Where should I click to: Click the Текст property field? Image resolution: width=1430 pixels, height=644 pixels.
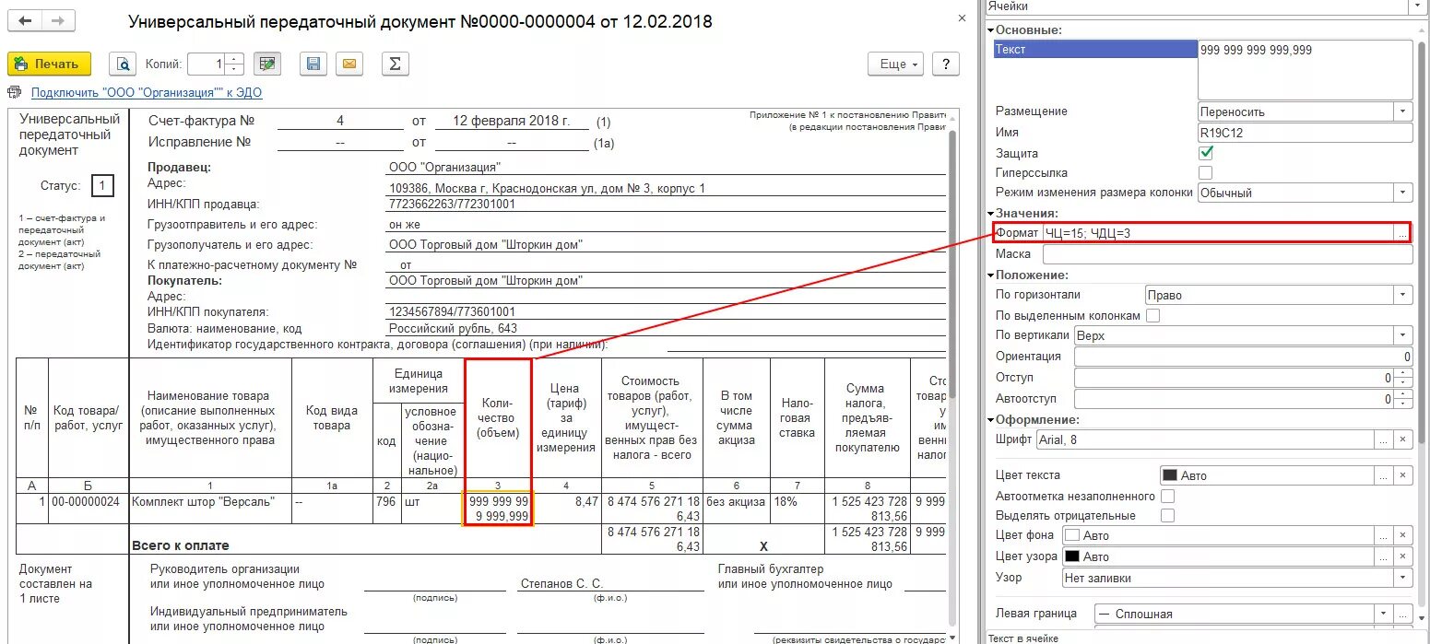(x=1306, y=70)
